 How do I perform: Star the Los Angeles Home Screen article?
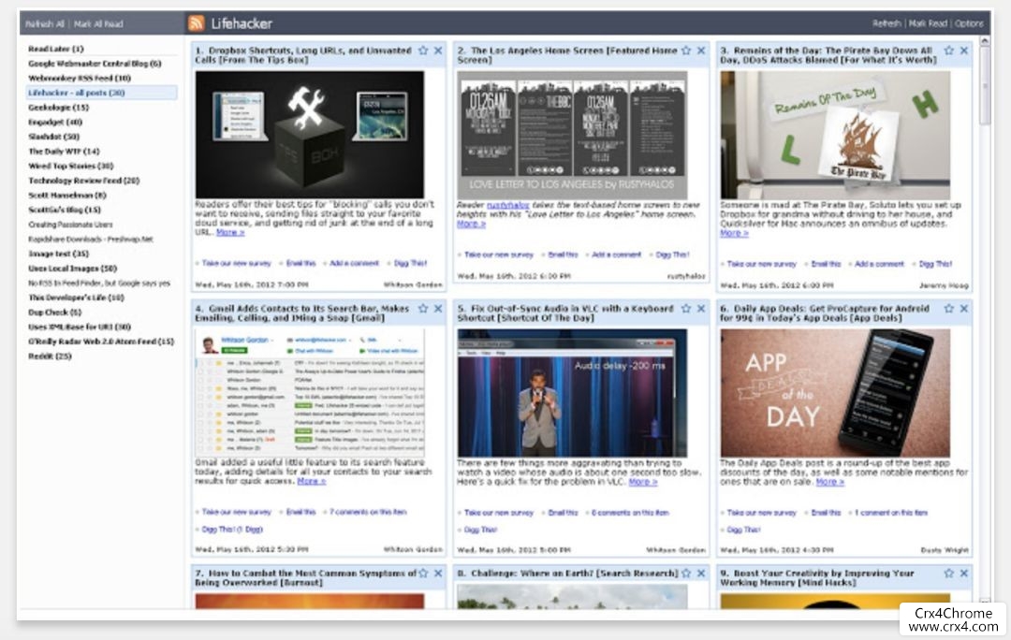pos(686,51)
